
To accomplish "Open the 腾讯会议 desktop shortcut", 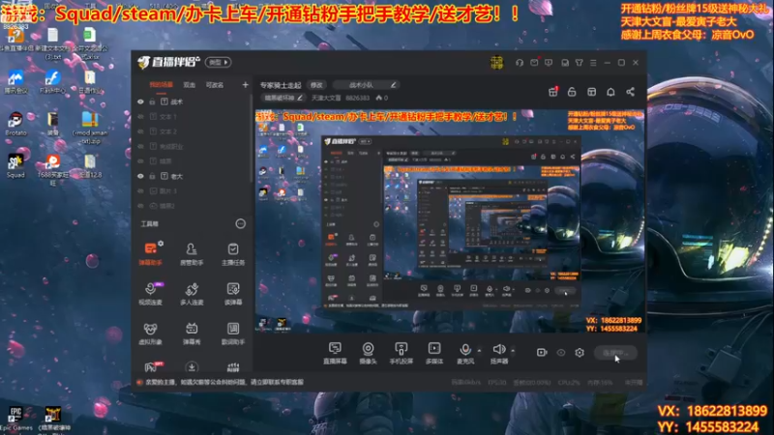I will click(x=15, y=81).
